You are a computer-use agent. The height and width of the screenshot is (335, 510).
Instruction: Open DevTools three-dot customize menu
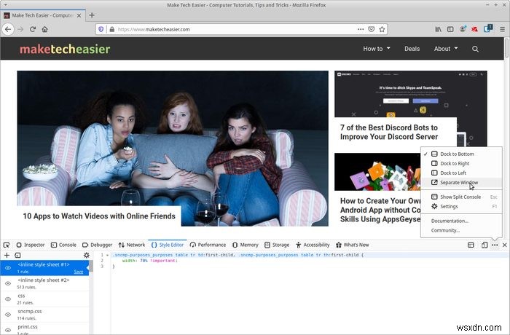[495, 245]
